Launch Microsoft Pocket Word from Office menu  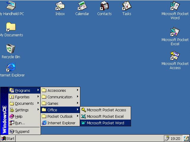(106, 123)
